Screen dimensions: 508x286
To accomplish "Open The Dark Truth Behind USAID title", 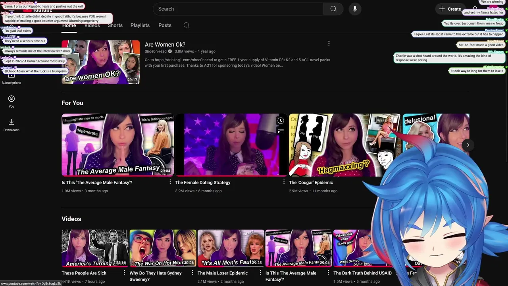I will point(362,273).
